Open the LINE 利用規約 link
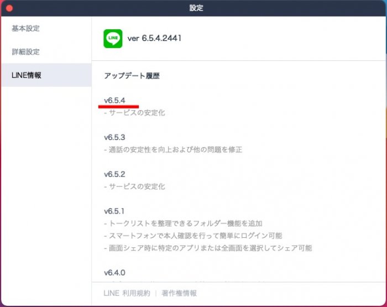This screenshot has height=307, width=387. pyautogui.click(x=127, y=293)
